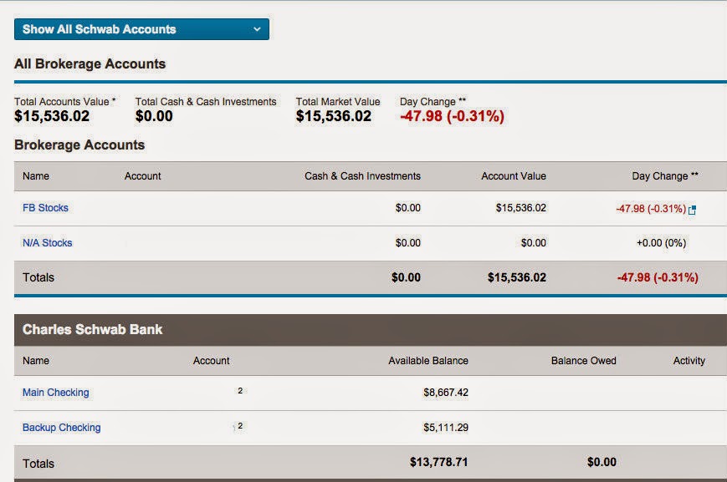
Task: Open the FB Stocks account link
Action: [x=45, y=208]
